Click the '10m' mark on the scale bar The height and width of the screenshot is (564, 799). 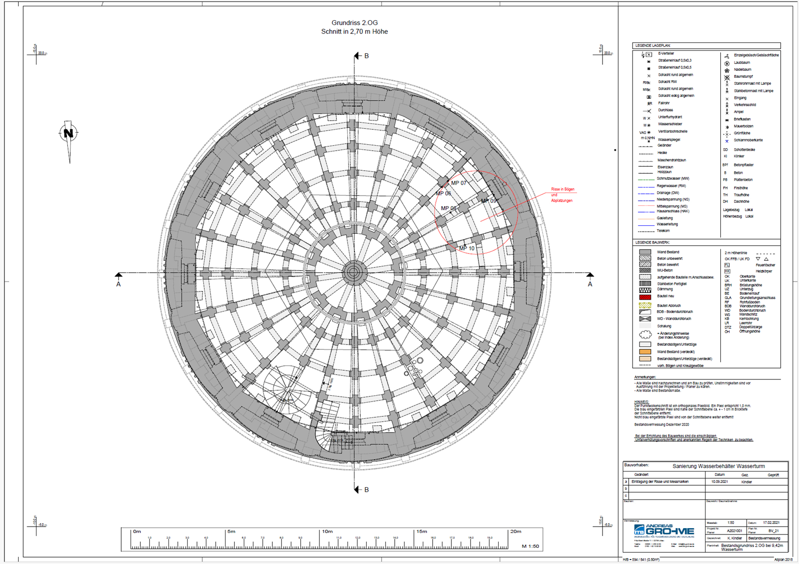(327, 532)
